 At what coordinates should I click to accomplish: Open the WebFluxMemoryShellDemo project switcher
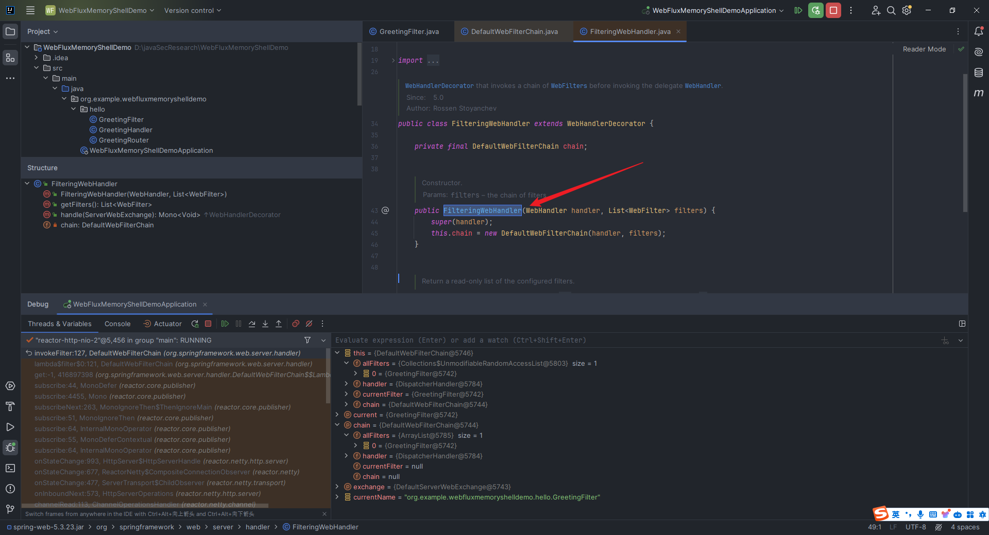99,10
